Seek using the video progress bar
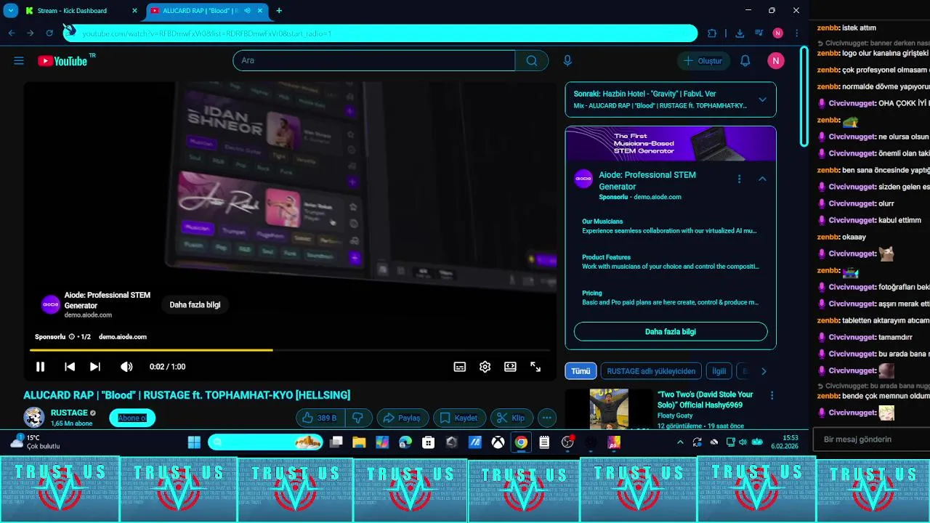 tap(290, 350)
